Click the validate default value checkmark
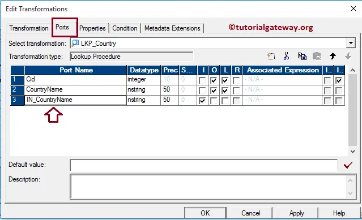This screenshot has height=220, width=362. [x=348, y=165]
